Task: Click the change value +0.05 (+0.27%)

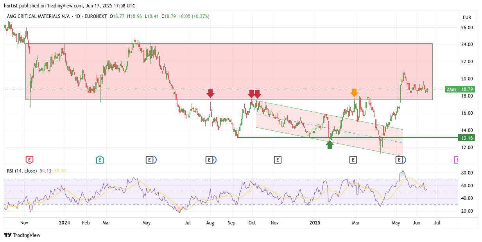Action: point(194,16)
